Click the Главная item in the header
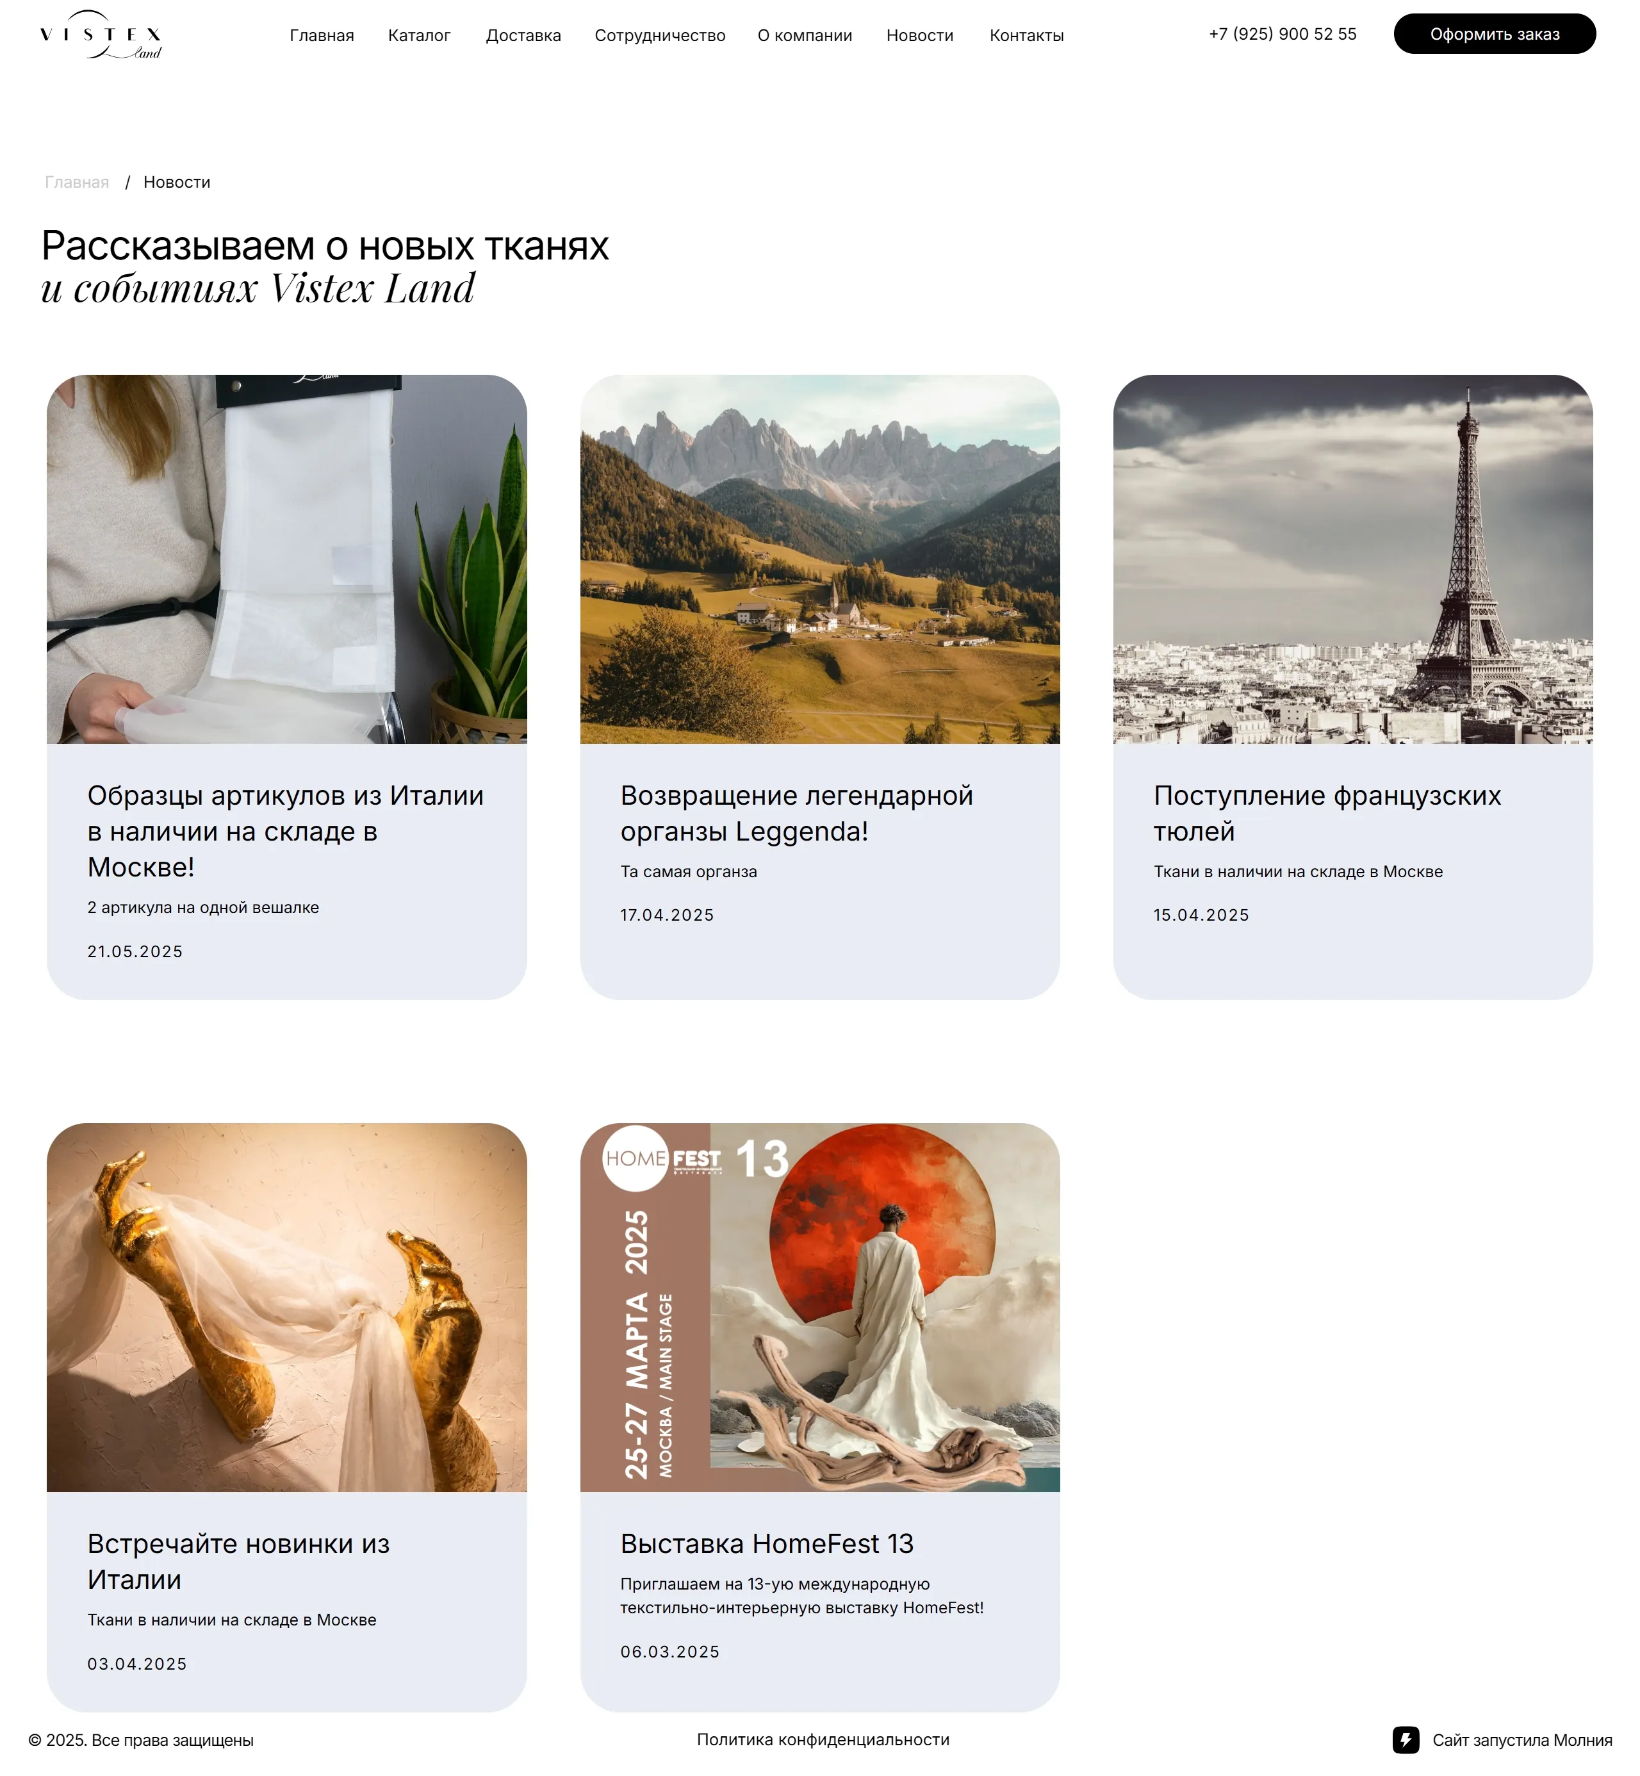The height and width of the screenshot is (1776, 1640). tap(321, 35)
